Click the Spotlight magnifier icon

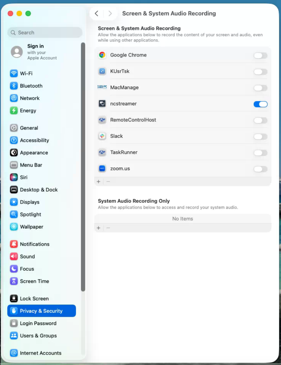pos(14,214)
